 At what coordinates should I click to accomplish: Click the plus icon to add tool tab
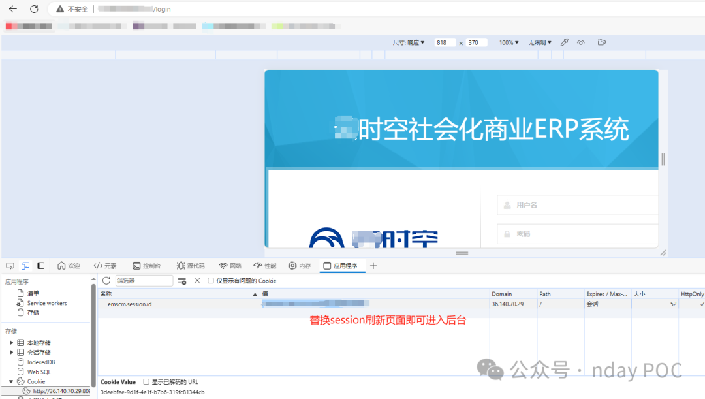click(x=373, y=266)
